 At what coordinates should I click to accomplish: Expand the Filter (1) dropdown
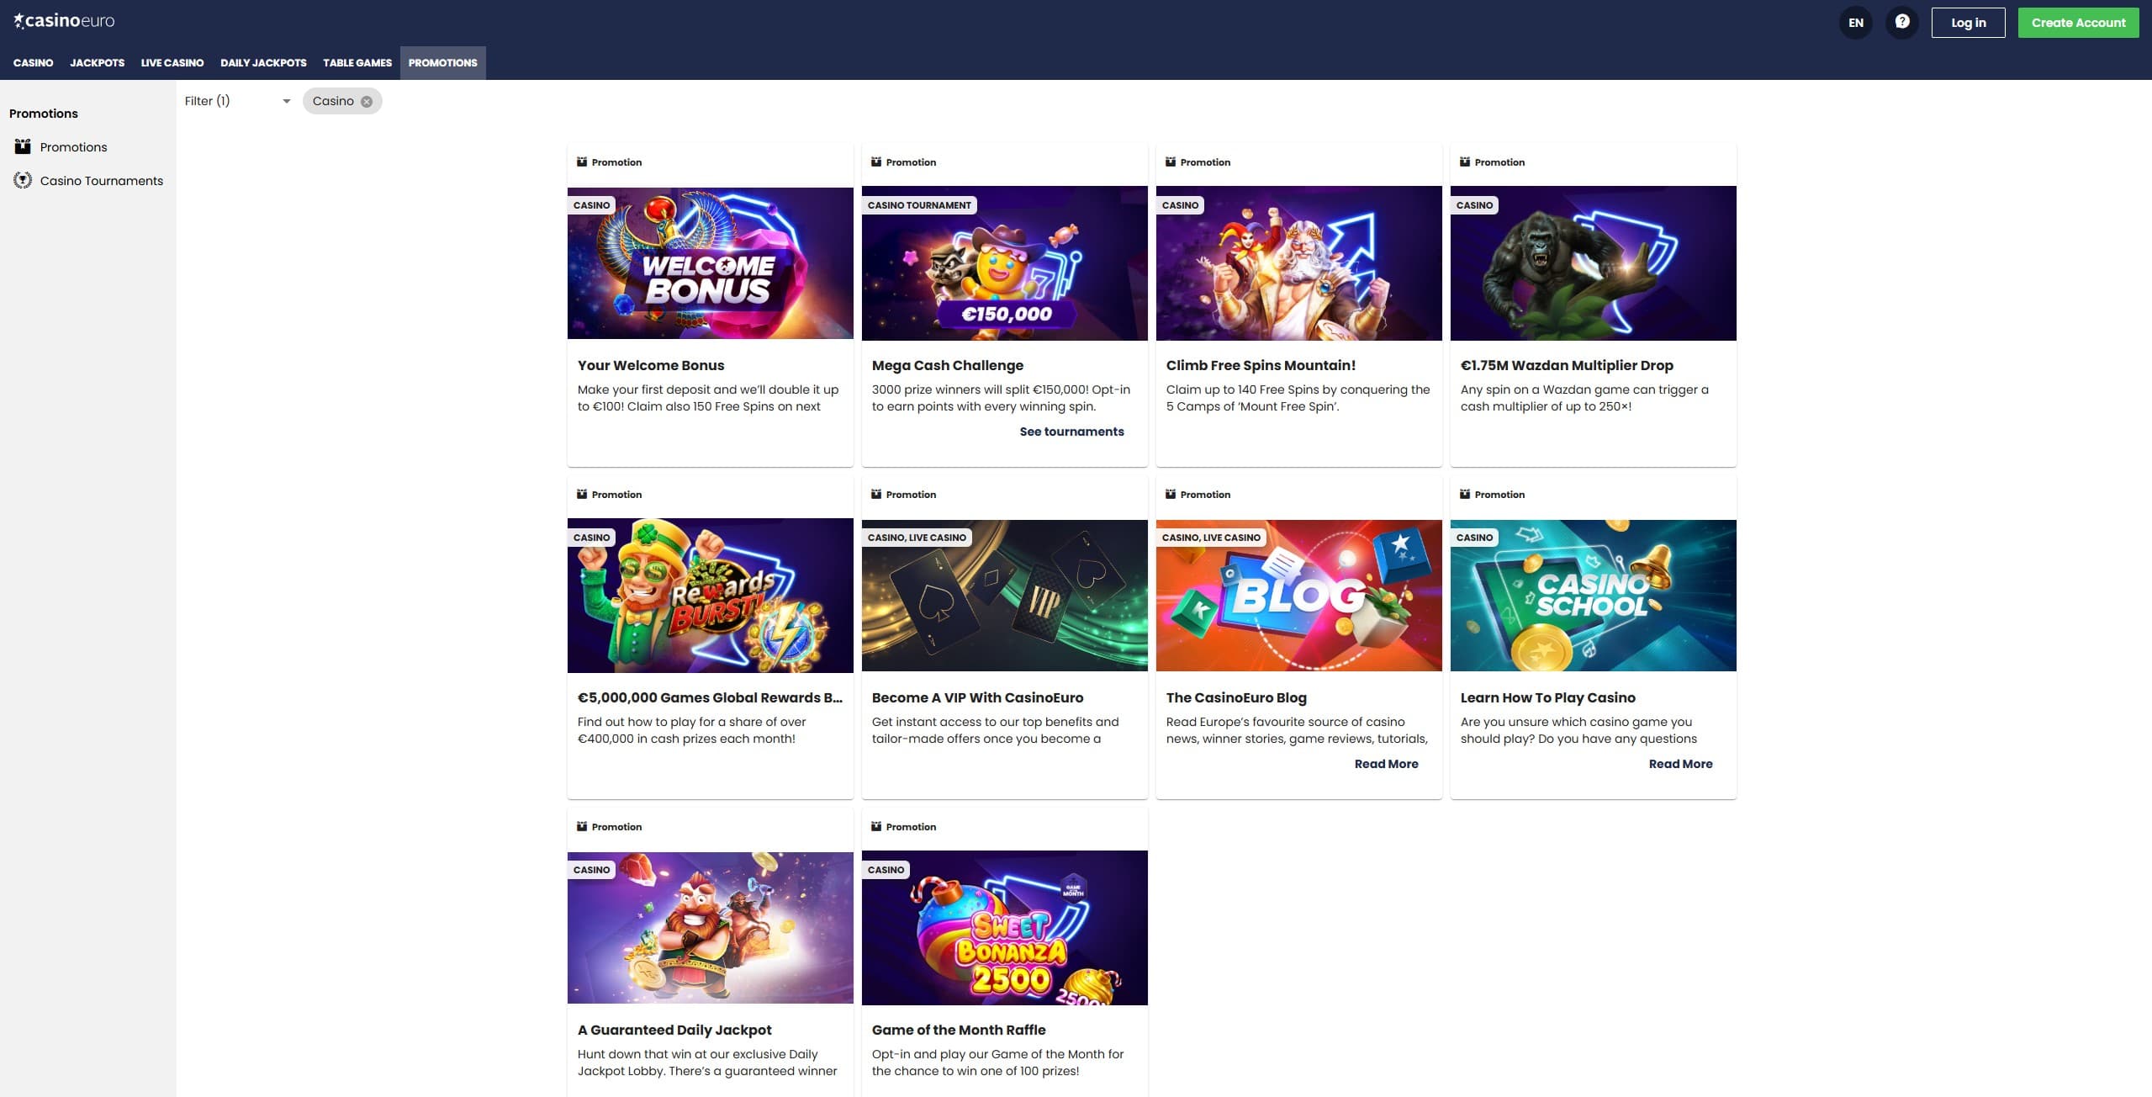point(238,101)
